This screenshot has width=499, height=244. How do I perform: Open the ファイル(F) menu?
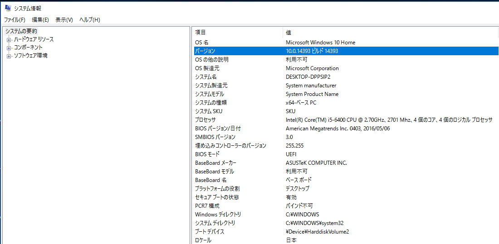[15, 20]
